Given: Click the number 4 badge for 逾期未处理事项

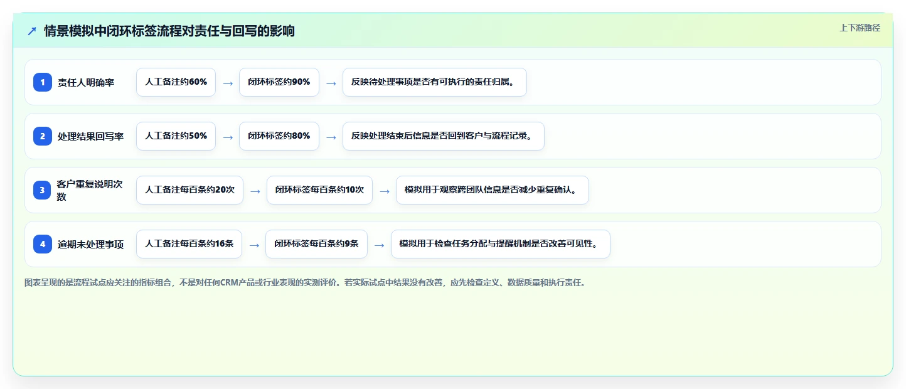Looking at the screenshot, I should [43, 244].
